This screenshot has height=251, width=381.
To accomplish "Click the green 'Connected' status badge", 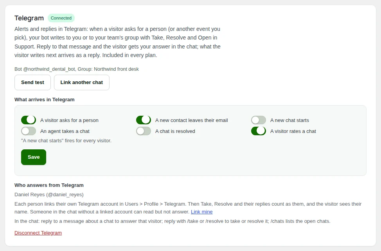I will click(x=61, y=18).
